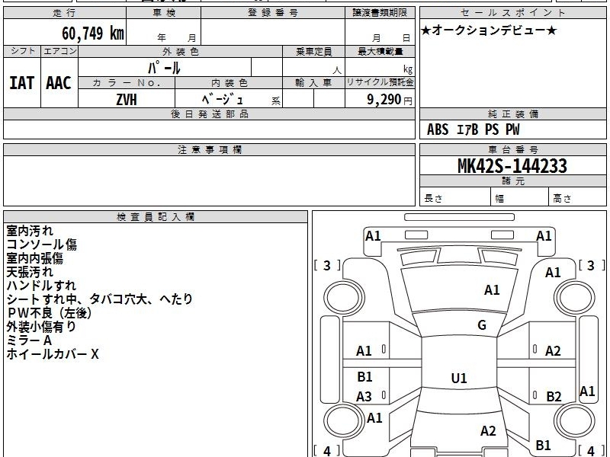Viewport: 610px width, 457px height.
Task: Click the カラーNo. header
Action: (x=127, y=83)
